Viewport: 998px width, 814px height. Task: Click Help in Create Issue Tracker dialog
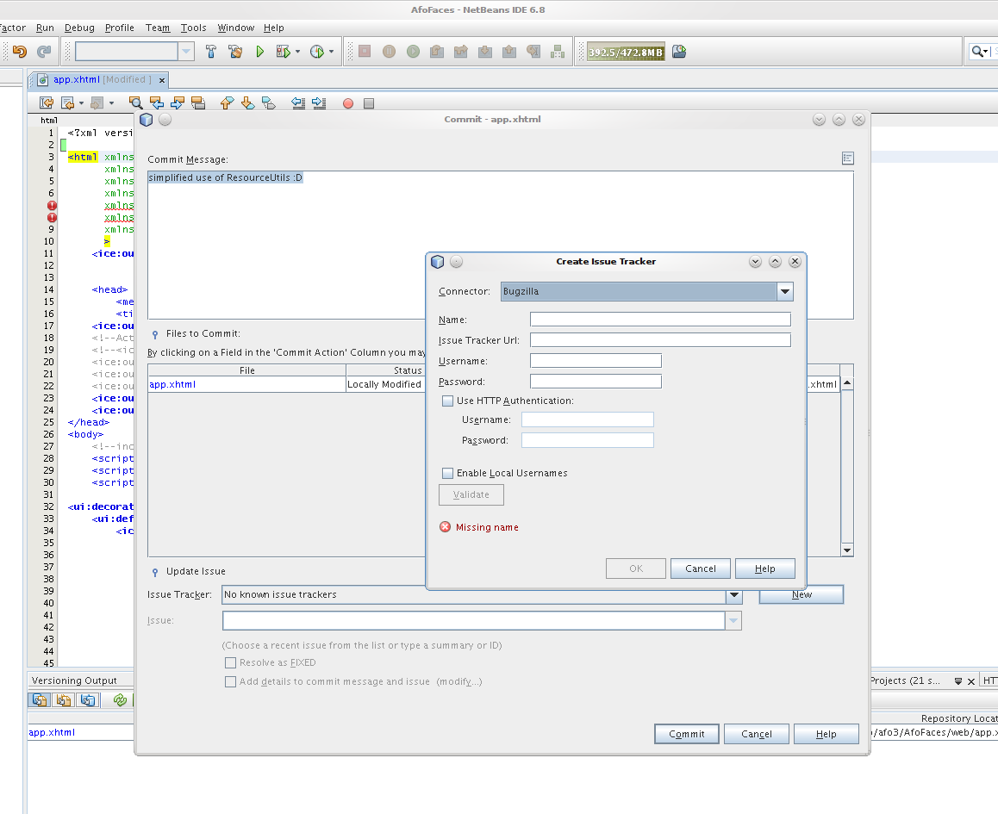[x=765, y=569]
